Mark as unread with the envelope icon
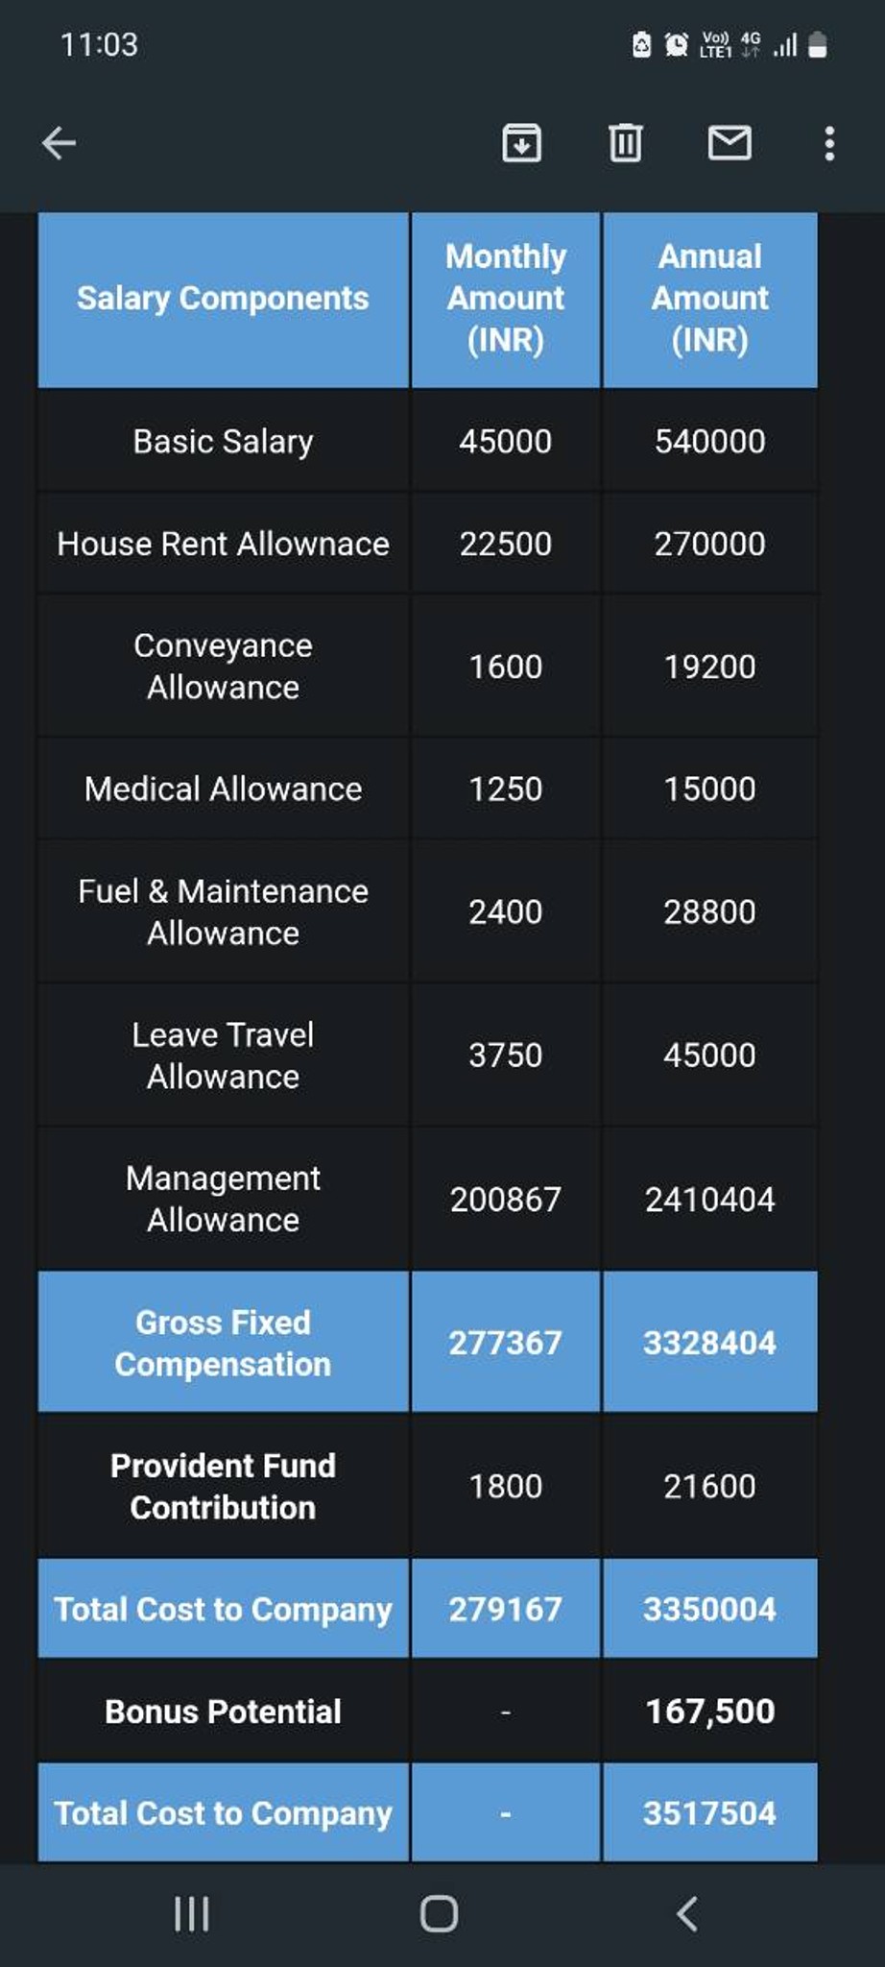885x1967 pixels. click(x=730, y=143)
